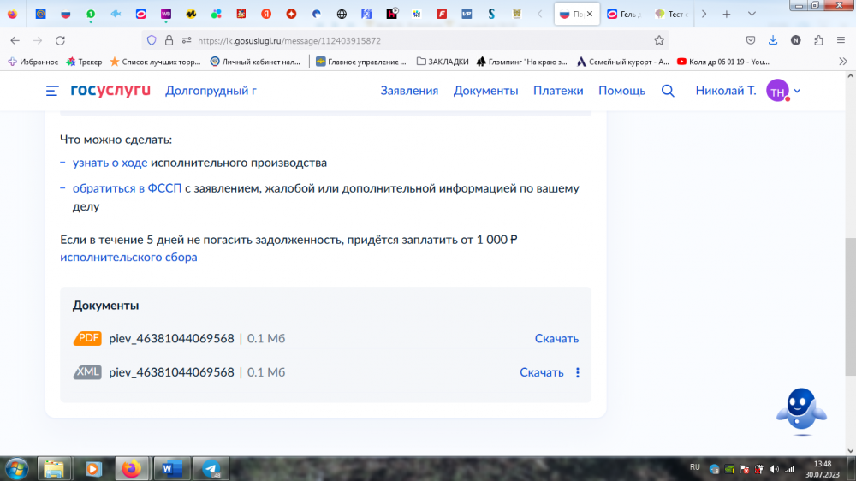Open the robot assistant chat
856x481 pixels.
coord(800,414)
